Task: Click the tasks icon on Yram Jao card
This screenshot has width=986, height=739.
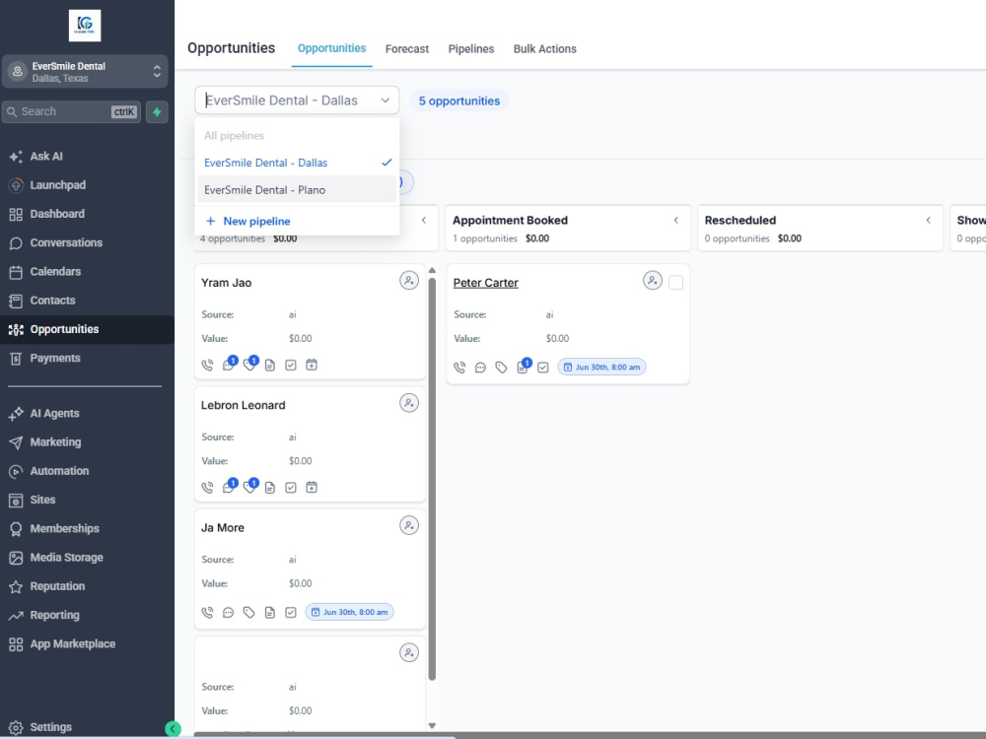Action: pos(291,366)
